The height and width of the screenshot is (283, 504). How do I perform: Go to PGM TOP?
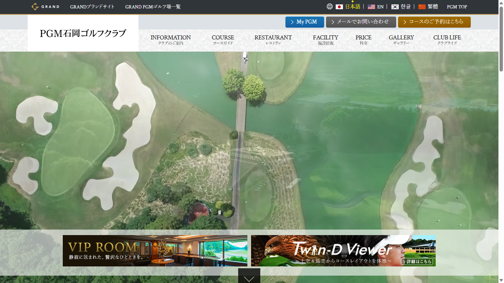[457, 7]
